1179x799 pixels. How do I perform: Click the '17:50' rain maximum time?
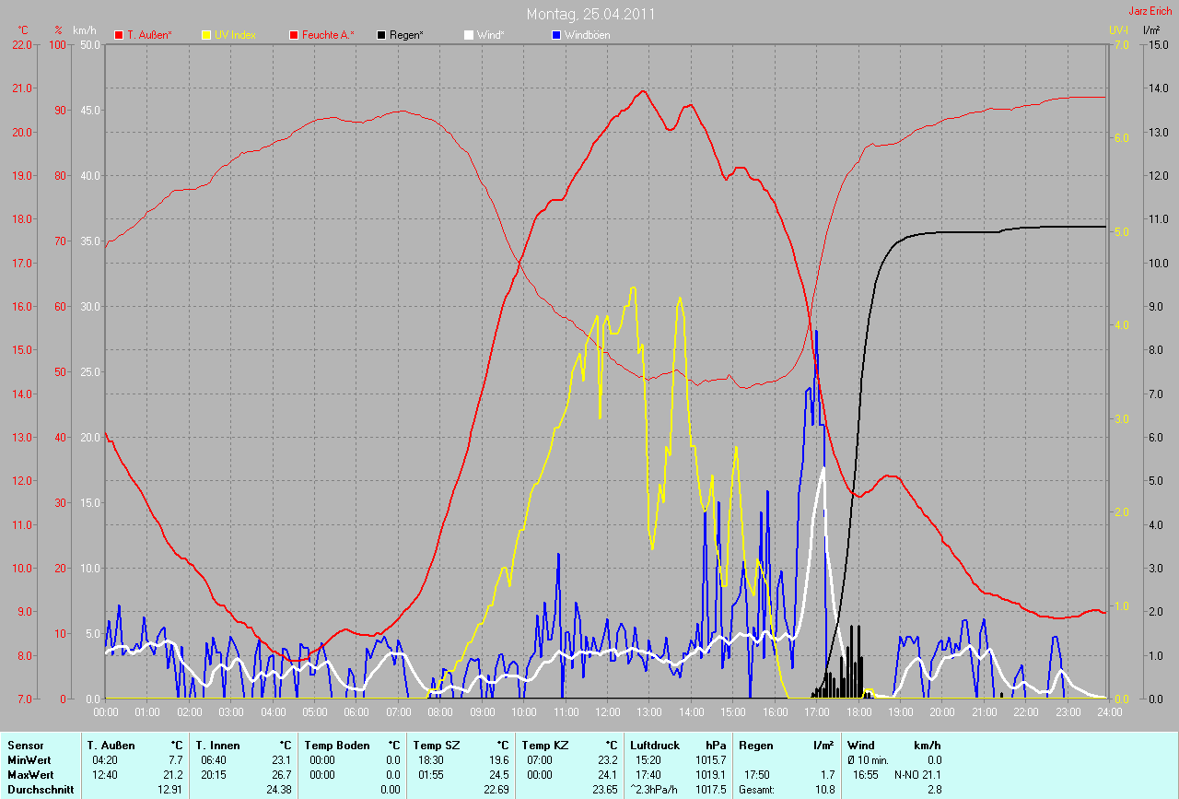click(x=757, y=775)
